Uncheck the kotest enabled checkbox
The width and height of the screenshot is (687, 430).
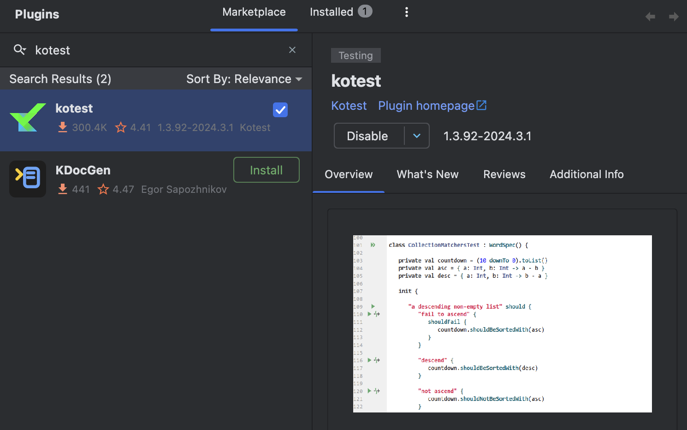click(280, 110)
